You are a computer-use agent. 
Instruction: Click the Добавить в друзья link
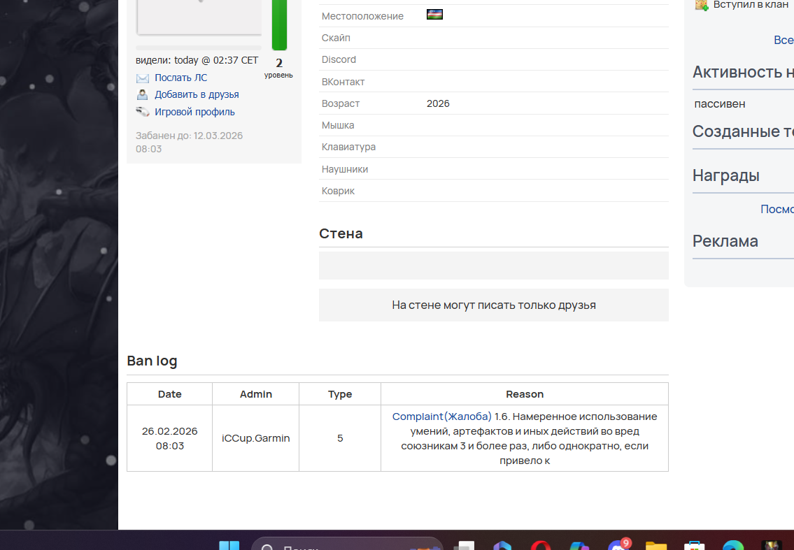pos(197,94)
